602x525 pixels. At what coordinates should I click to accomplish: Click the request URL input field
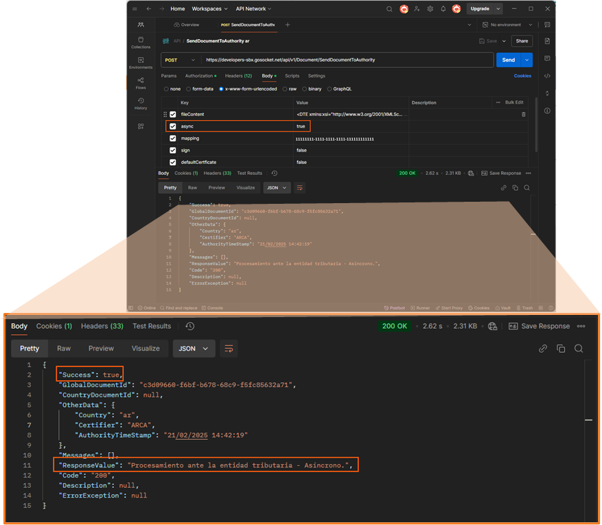[x=347, y=60]
